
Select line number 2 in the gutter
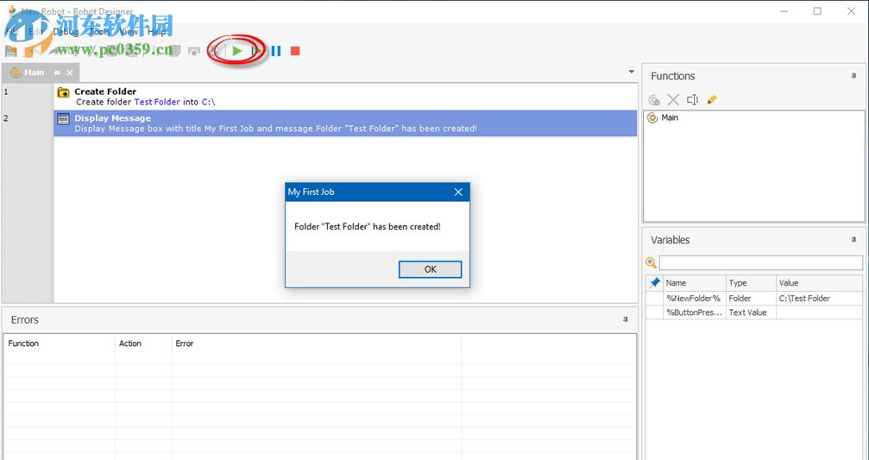coord(6,118)
